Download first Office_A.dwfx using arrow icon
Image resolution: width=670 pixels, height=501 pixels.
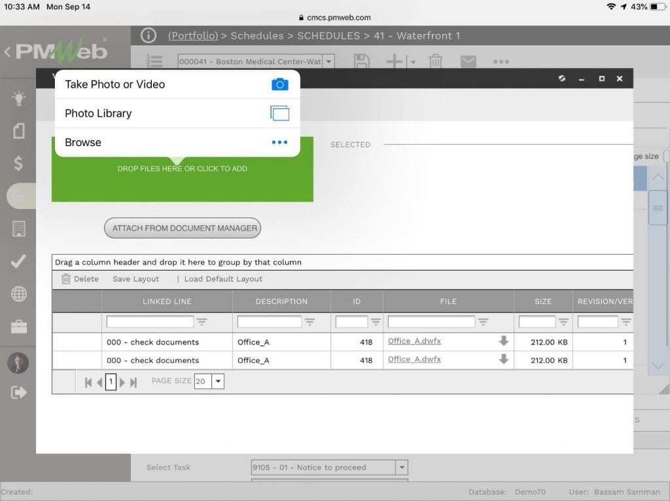503,341
